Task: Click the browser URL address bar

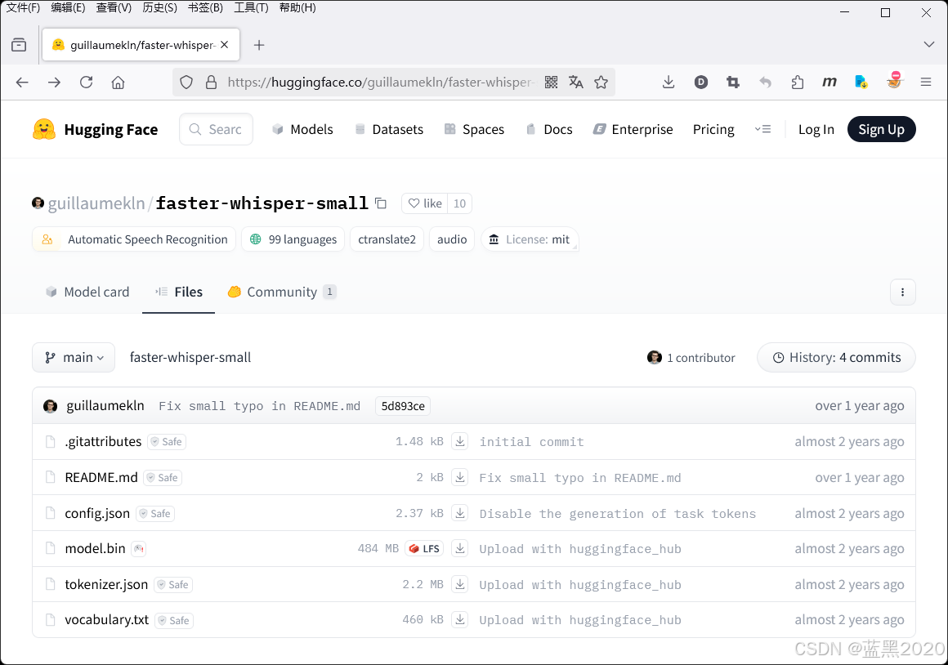Action: tap(381, 83)
